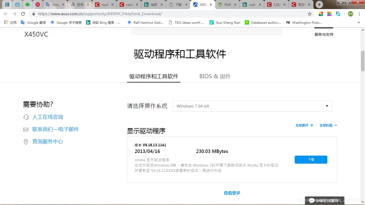Click the browser back arrow
Screen dimensions: 365x205
[x=6, y=14]
